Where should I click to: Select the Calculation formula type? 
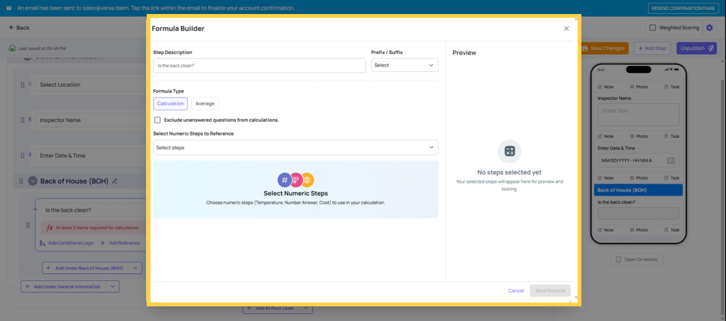(170, 104)
